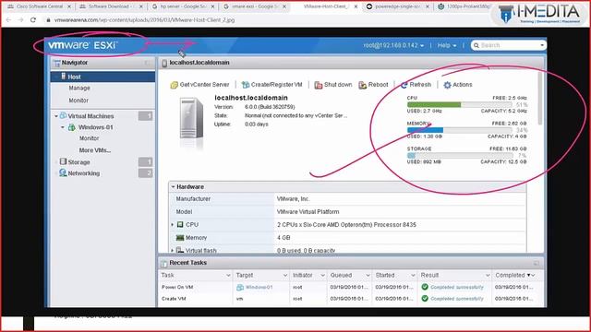Click the Windows-01 target icon in Recent Tasks
Viewport: 591px width, 332px height.
click(240, 288)
